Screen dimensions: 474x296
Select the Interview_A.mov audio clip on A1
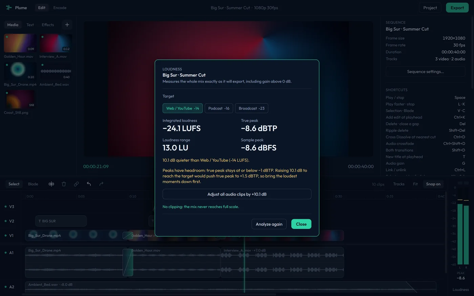282,263
